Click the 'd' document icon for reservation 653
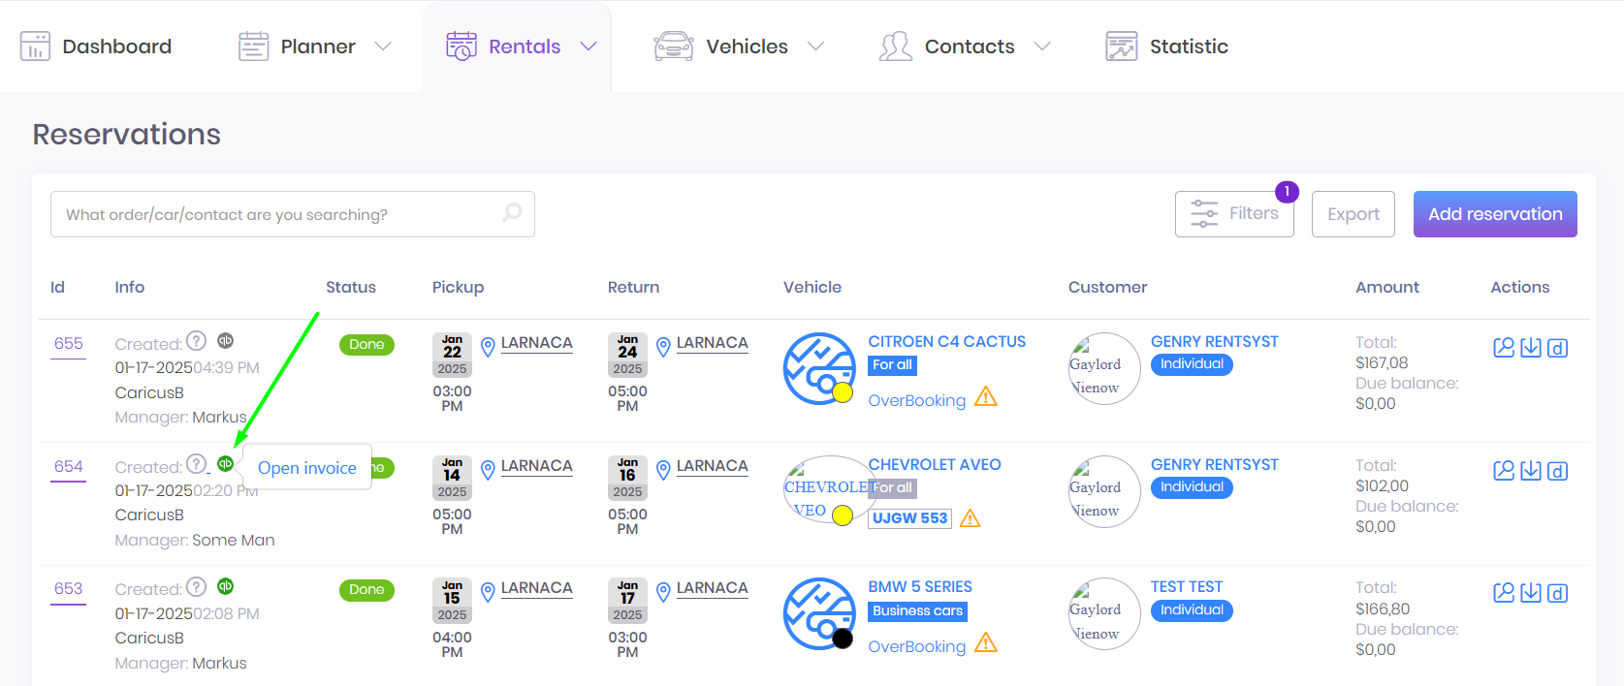Screen dimensions: 1624x686 1557,593
